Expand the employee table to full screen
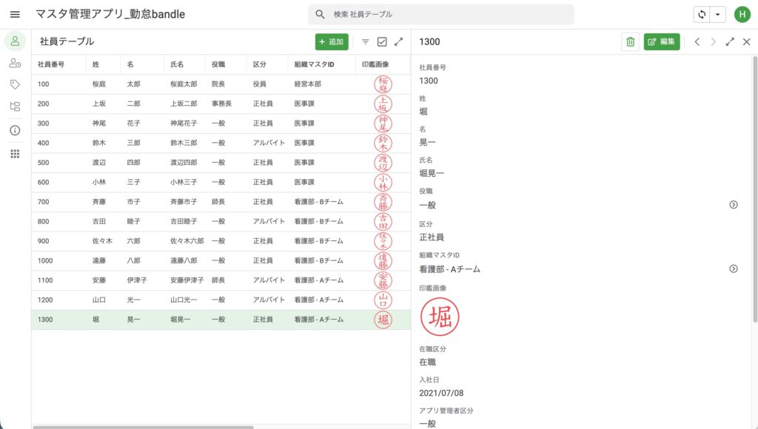The image size is (758, 429). point(399,42)
